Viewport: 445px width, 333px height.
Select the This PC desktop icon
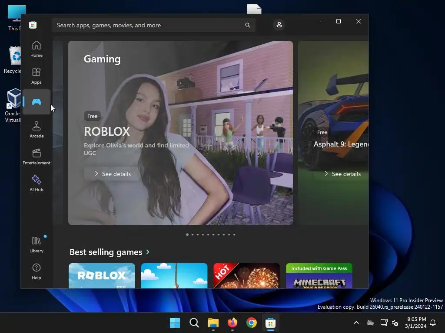tap(14, 18)
